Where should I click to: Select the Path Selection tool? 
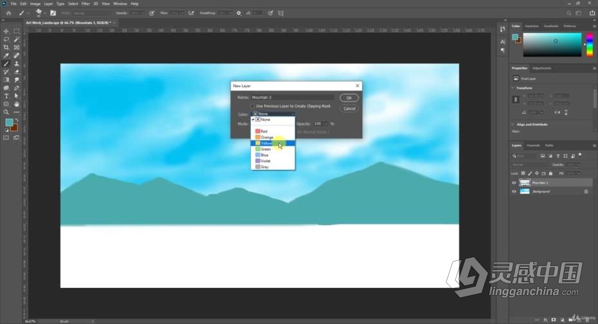pos(17,96)
